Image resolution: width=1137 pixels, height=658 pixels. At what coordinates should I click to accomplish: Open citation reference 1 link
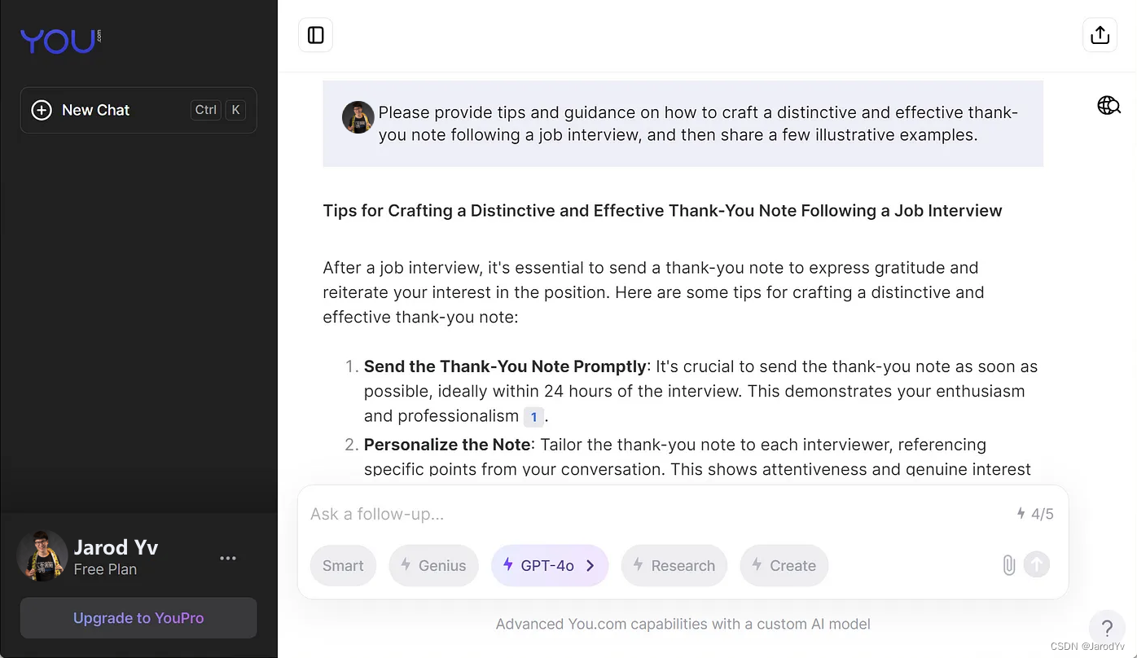[x=533, y=417]
